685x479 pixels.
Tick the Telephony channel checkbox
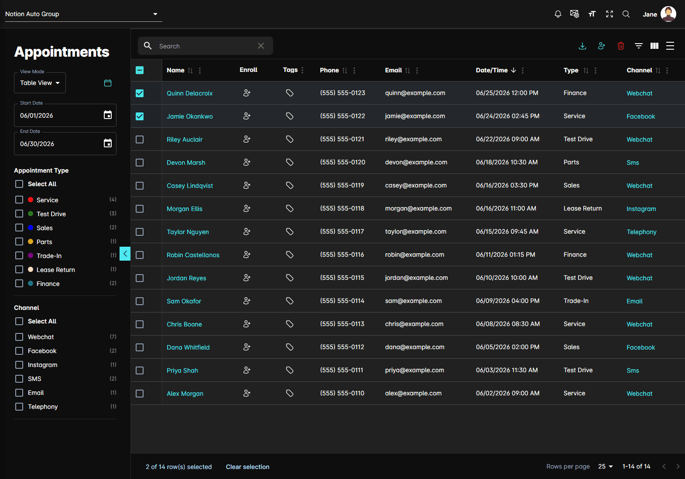[19, 407]
